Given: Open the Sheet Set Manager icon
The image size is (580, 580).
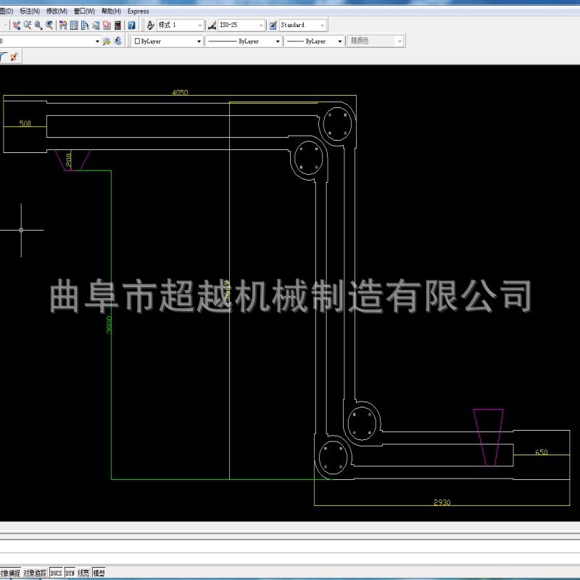Looking at the screenshot, I should coord(96,25).
